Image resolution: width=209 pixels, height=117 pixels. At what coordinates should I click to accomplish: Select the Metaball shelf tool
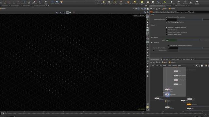(x=57, y=2)
